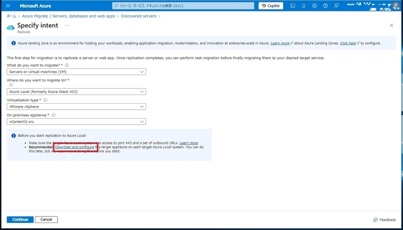This screenshot has width=403, height=230.
Task: Click the info icon in the Azure Local notice
Action: click(14, 135)
